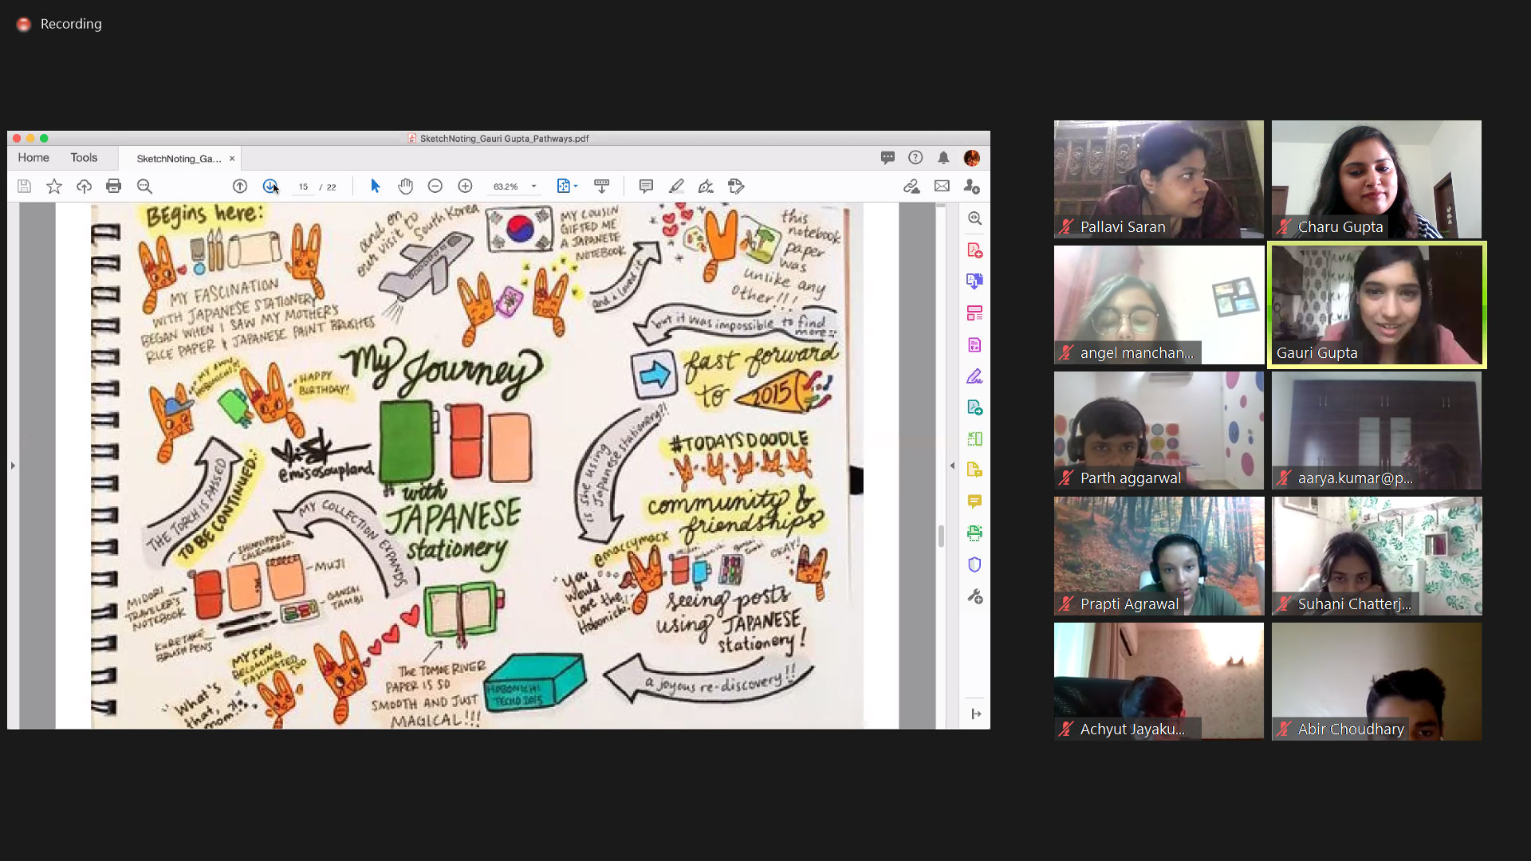Viewport: 1531px width, 861px height.
Task: Click the Save file icon
Action: 24,187
